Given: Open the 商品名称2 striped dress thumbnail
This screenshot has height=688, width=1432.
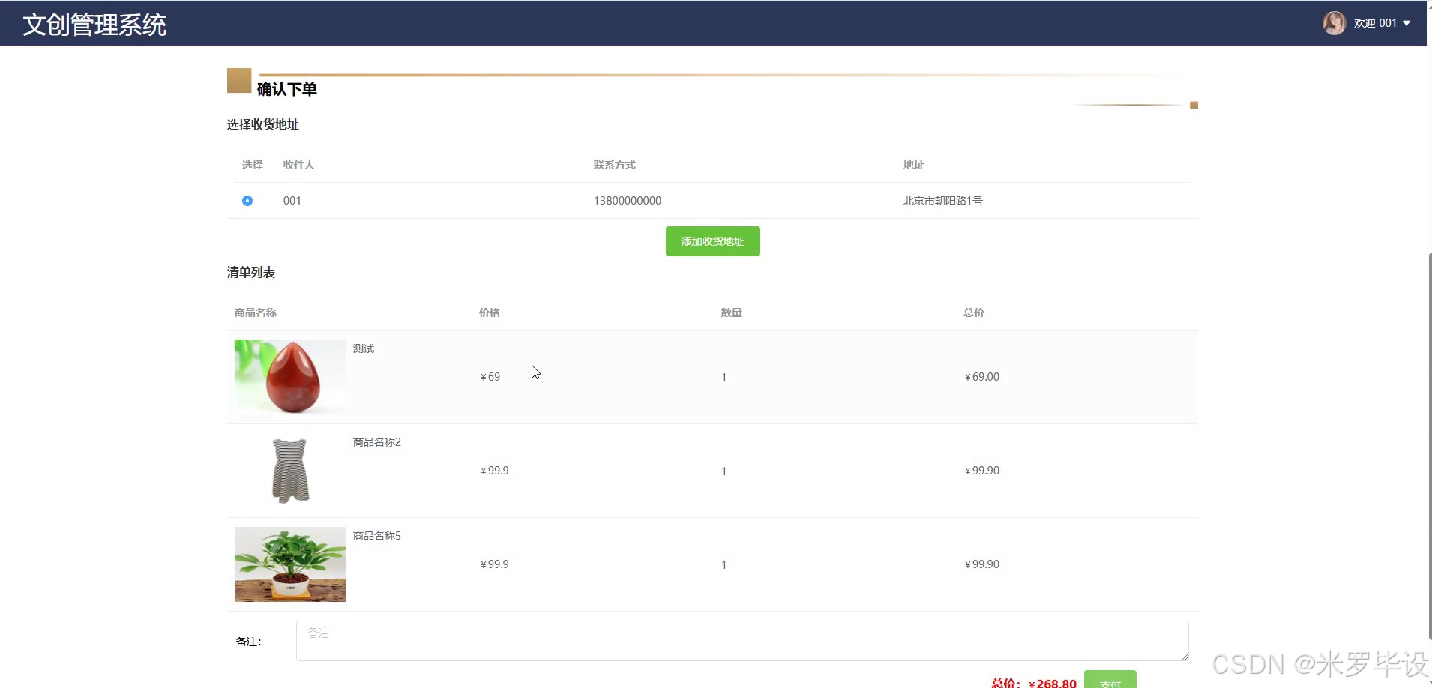Looking at the screenshot, I should 290,471.
